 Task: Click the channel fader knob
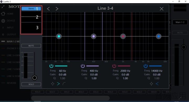(35, 78)
